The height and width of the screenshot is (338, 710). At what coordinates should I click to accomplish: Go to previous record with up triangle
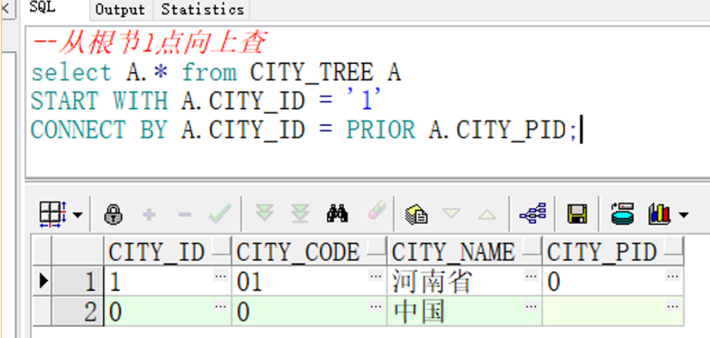tap(487, 214)
